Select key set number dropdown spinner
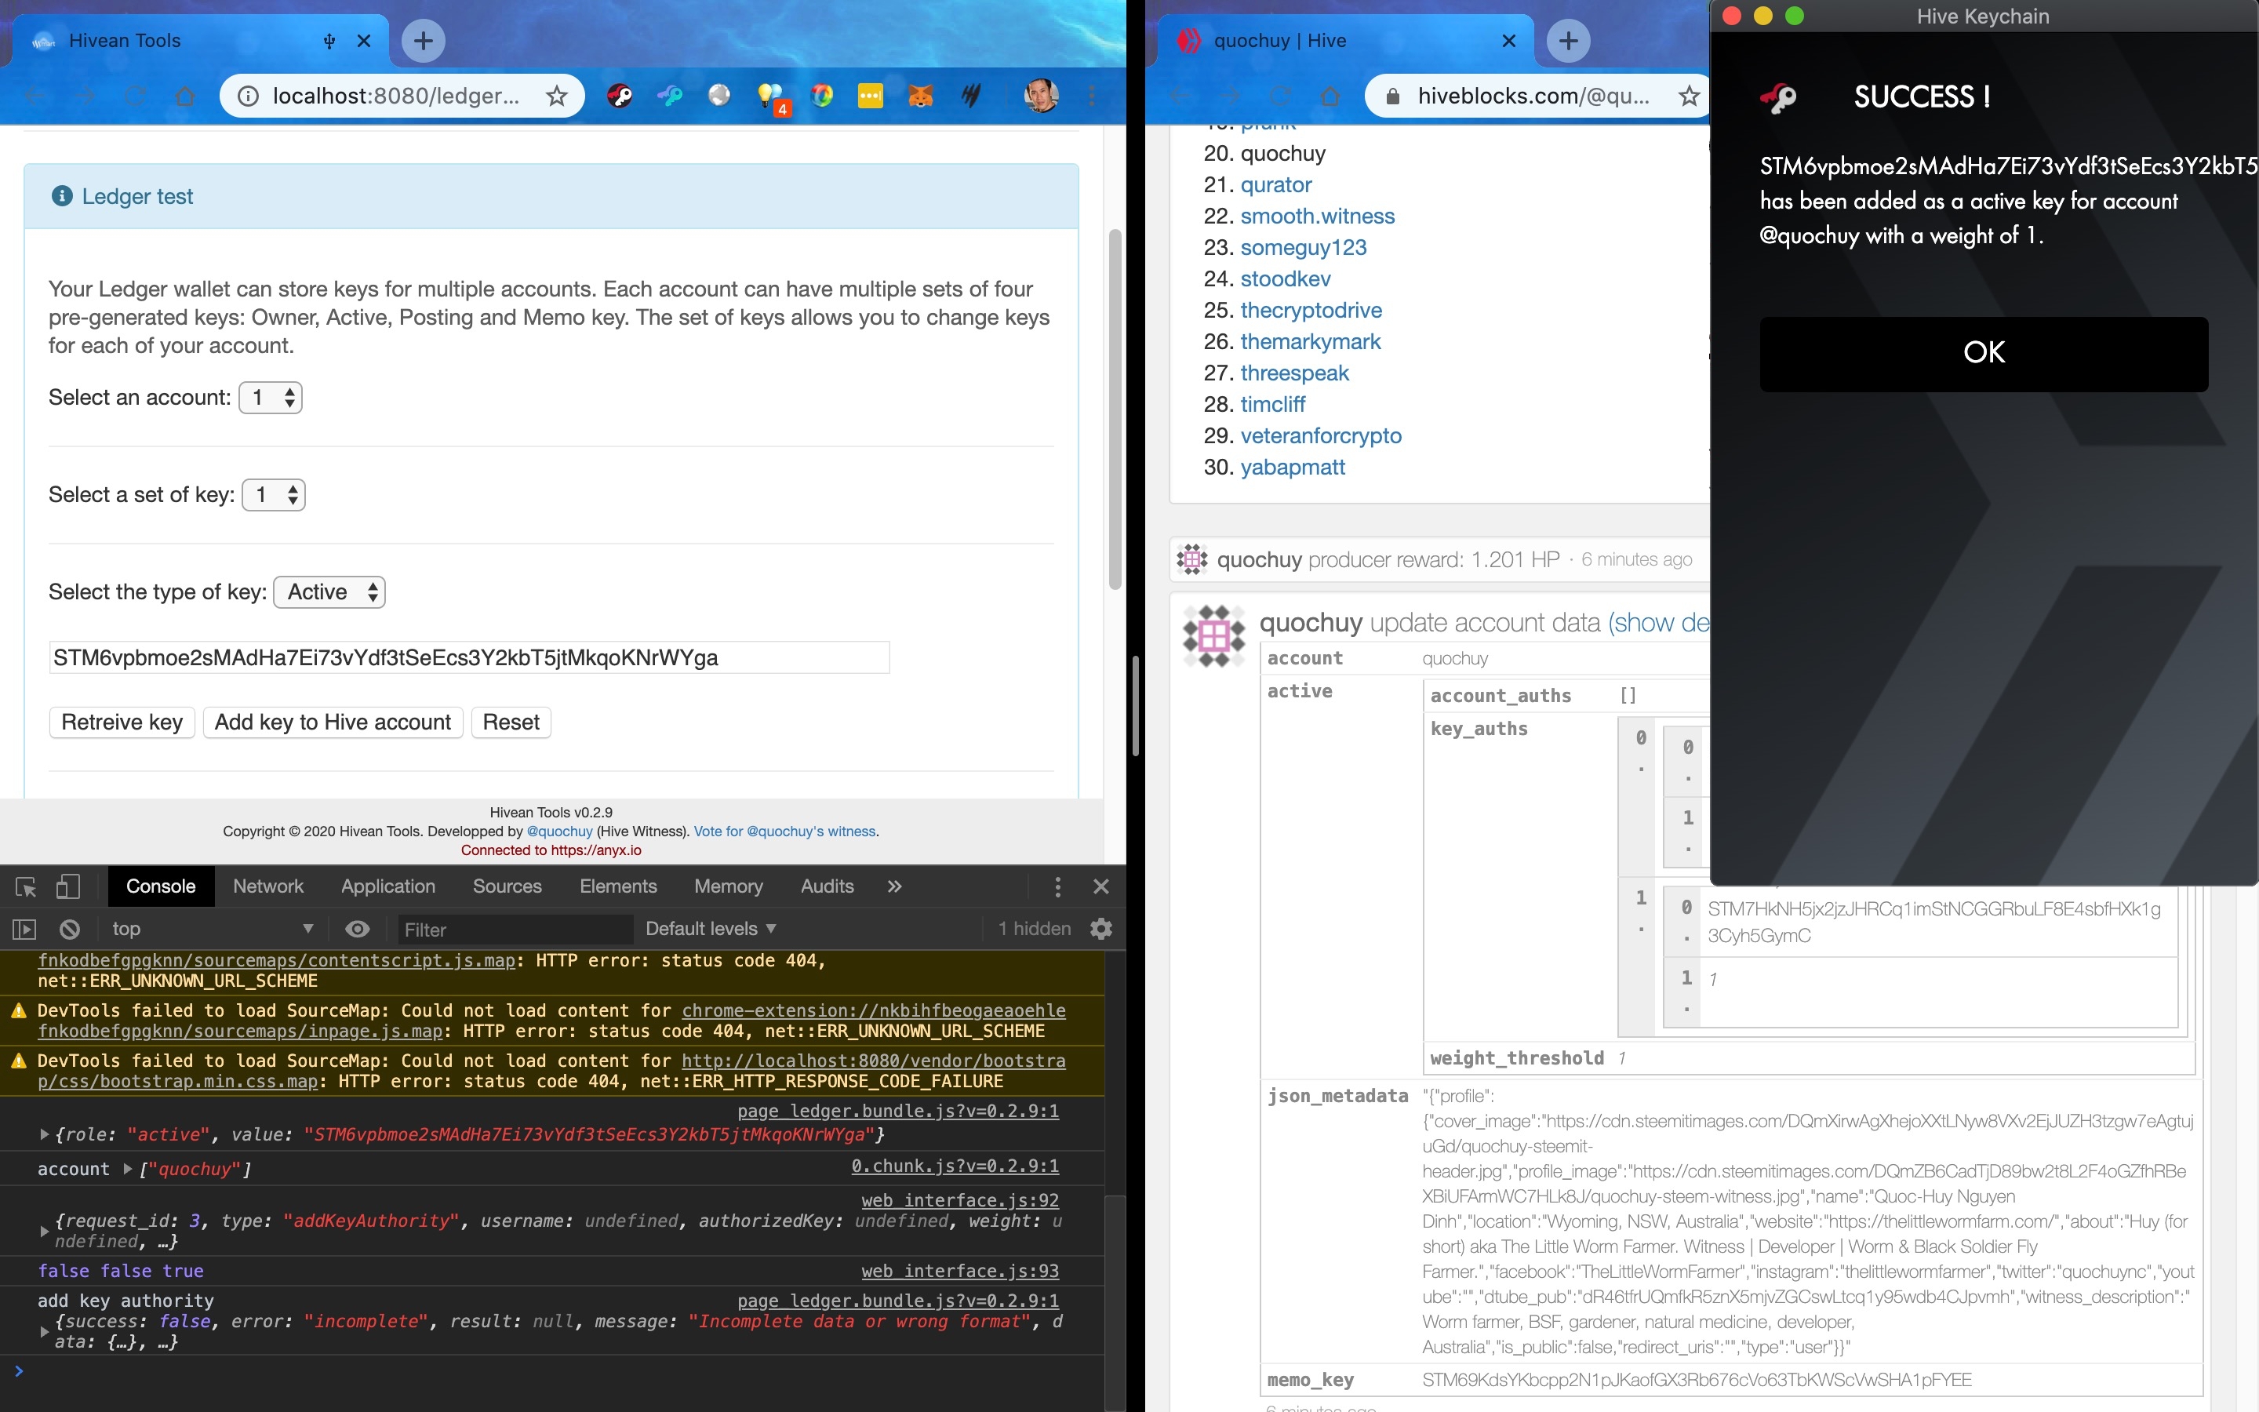Viewport: 2259px width, 1412px height. click(271, 493)
